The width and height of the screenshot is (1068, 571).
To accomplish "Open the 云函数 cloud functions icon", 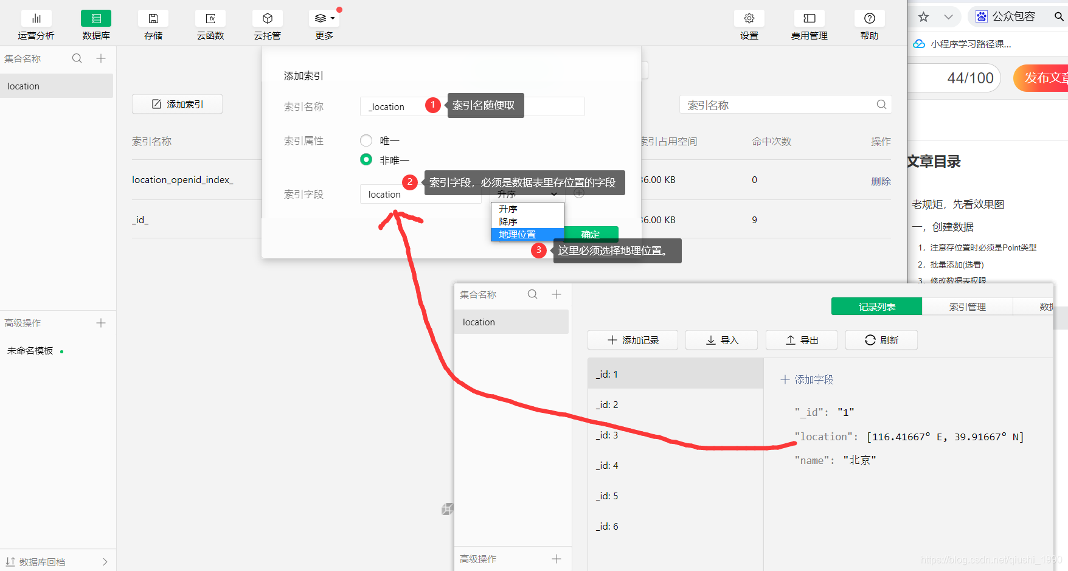I will coord(210,18).
